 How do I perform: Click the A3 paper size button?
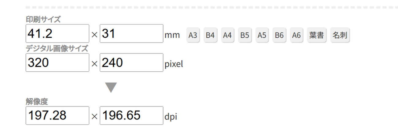coord(193,35)
